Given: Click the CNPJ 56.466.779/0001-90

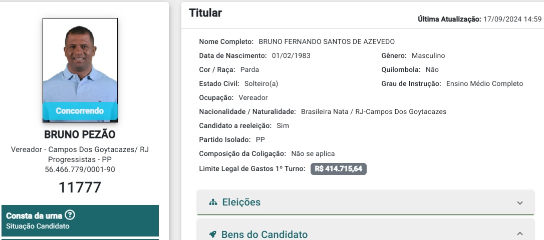Looking at the screenshot, I should click(80, 169).
